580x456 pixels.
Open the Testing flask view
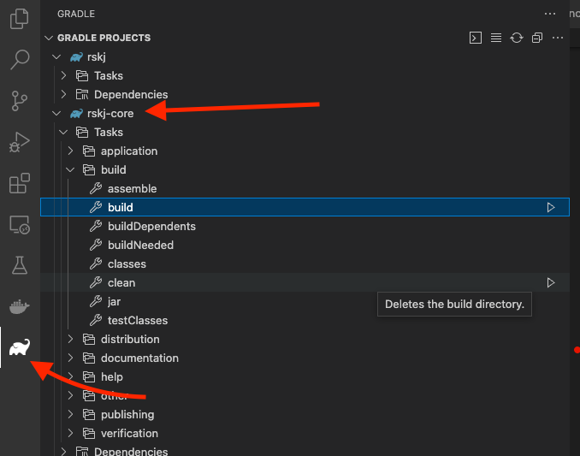[x=20, y=265]
